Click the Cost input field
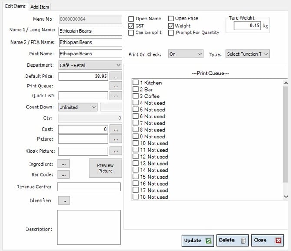The height and width of the screenshot is (251, 291). [x=83, y=129]
